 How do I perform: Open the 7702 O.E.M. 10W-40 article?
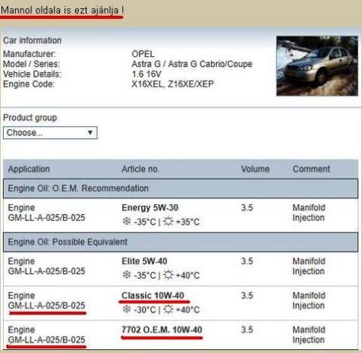(162, 329)
